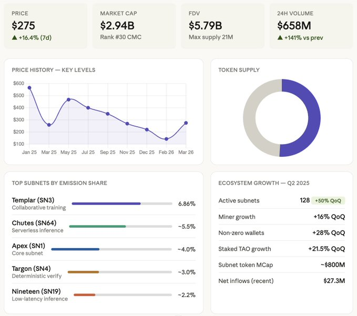
Task: Open the FDV $5.79B card
Action: pos(222,26)
